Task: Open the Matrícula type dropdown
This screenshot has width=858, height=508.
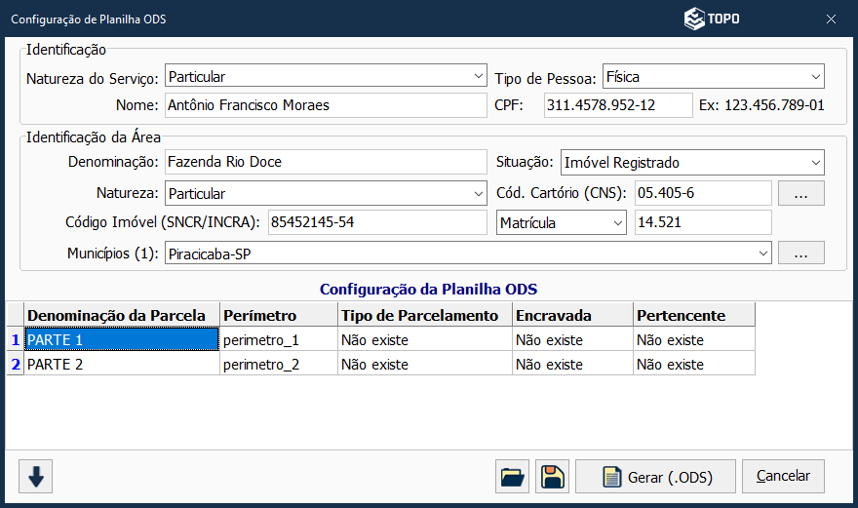Action: (x=617, y=223)
